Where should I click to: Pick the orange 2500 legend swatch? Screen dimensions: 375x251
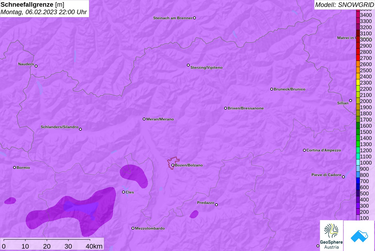click(358, 70)
